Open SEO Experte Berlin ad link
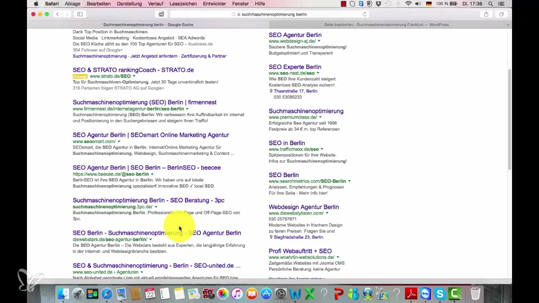Viewport: 539px width, 303px height. point(295,67)
